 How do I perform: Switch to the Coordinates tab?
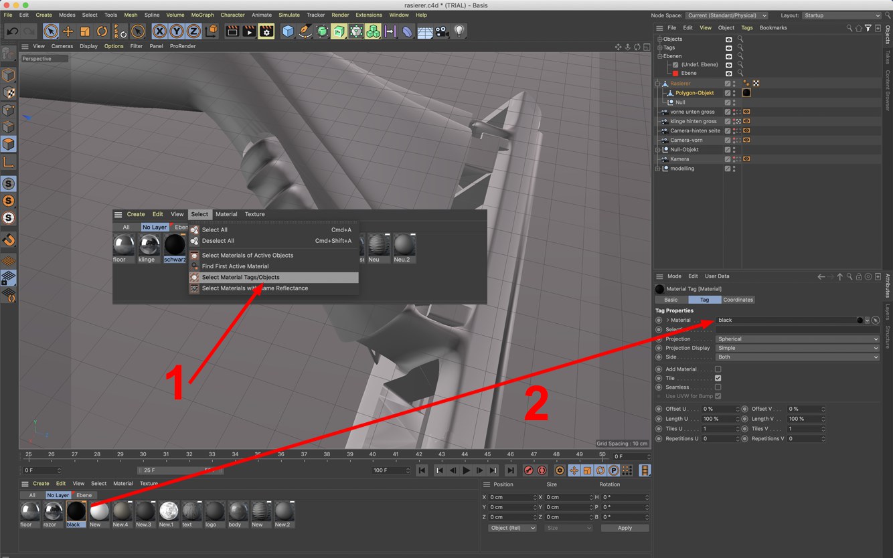738,300
